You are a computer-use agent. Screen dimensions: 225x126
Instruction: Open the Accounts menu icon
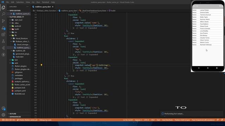pyautogui.click(x=3, y=108)
